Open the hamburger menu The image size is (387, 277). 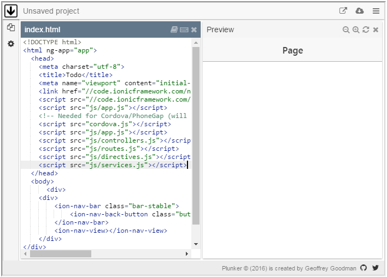tap(376, 11)
